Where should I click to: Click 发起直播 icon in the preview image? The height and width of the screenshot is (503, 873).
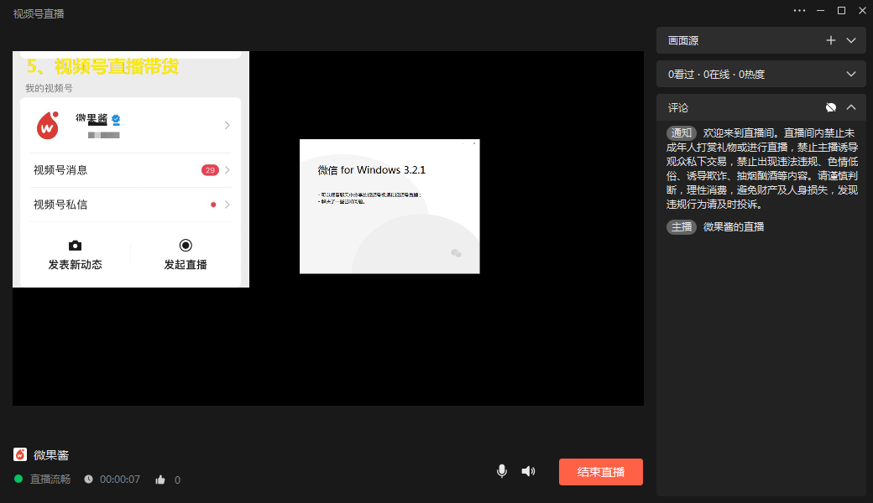[186, 245]
